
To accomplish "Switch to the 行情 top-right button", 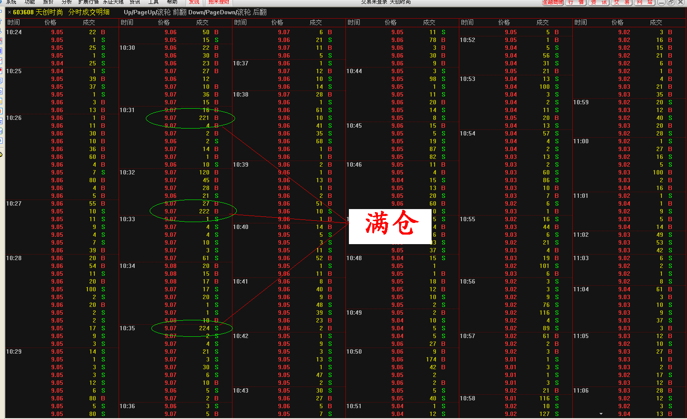I will [x=576, y=2].
